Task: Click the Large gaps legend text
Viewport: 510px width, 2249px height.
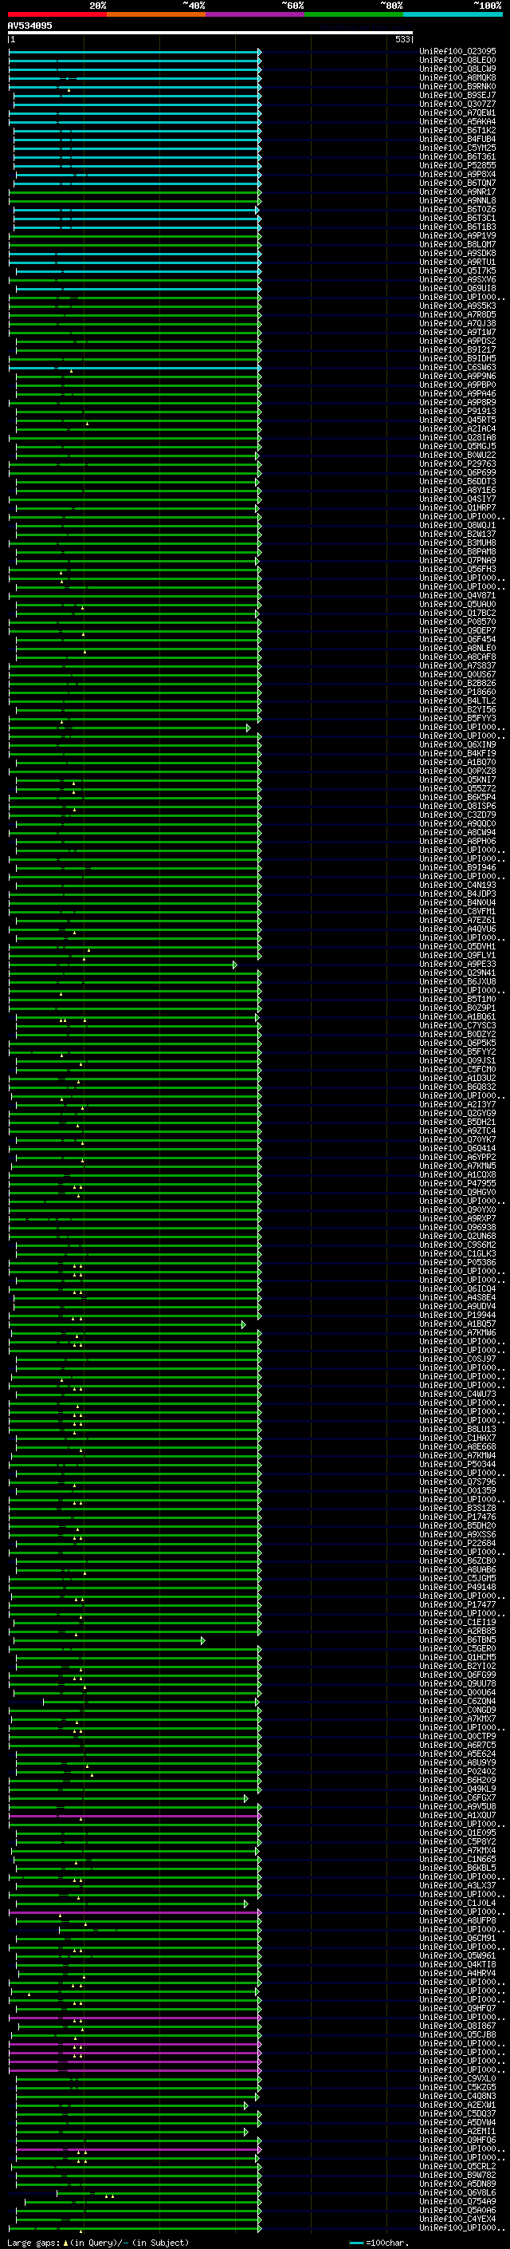Action: click(33, 2243)
